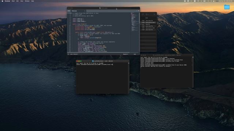This screenshot has height=131, width=234.
Task: Click the Kind column header in Finder
Action: tap(147, 18)
